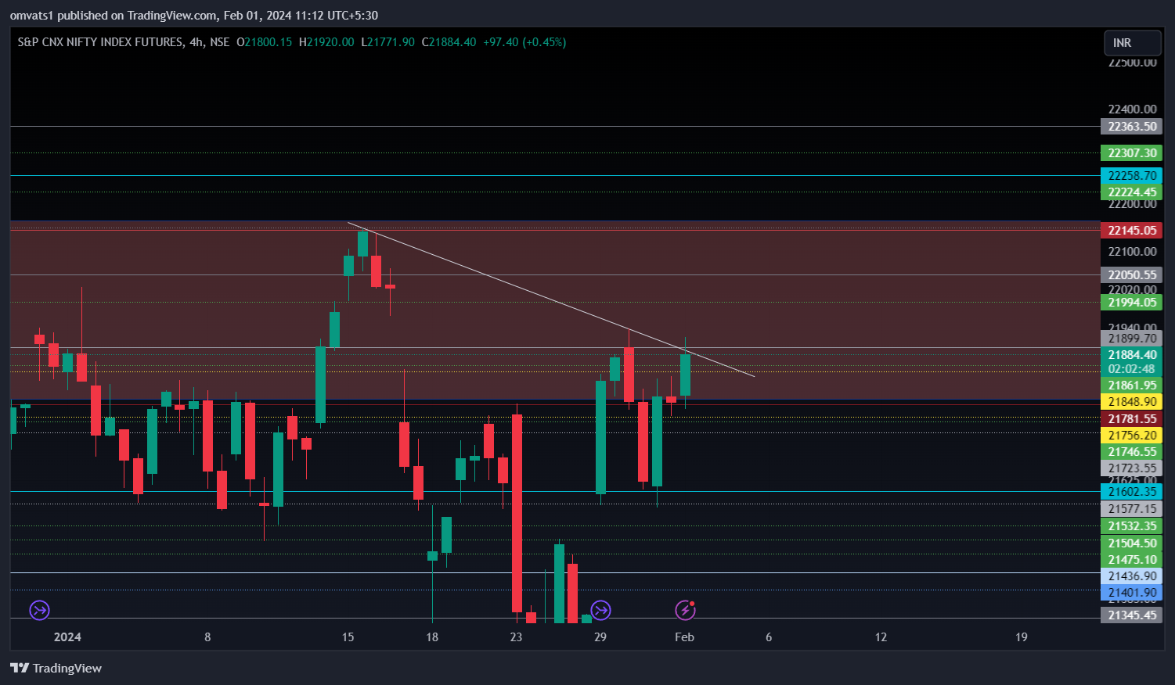Click the close value C21884.40

click(x=449, y=42)
